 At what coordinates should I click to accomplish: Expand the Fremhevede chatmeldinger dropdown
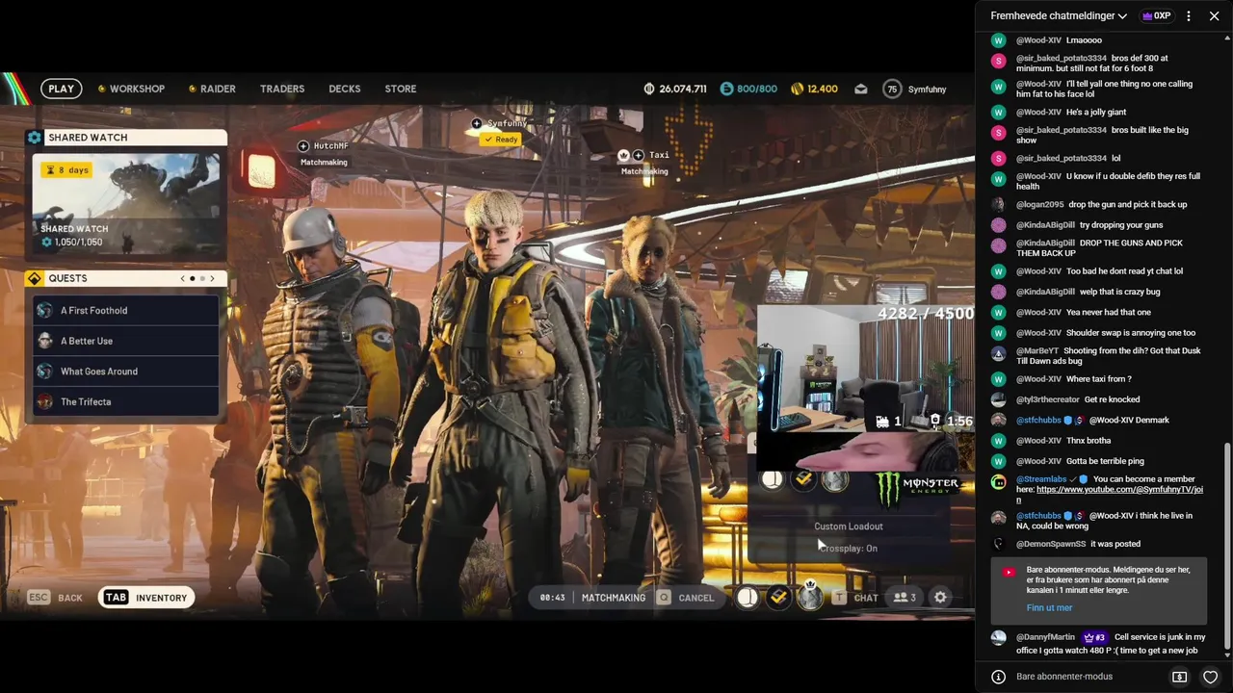click(x=1059, y=16)
